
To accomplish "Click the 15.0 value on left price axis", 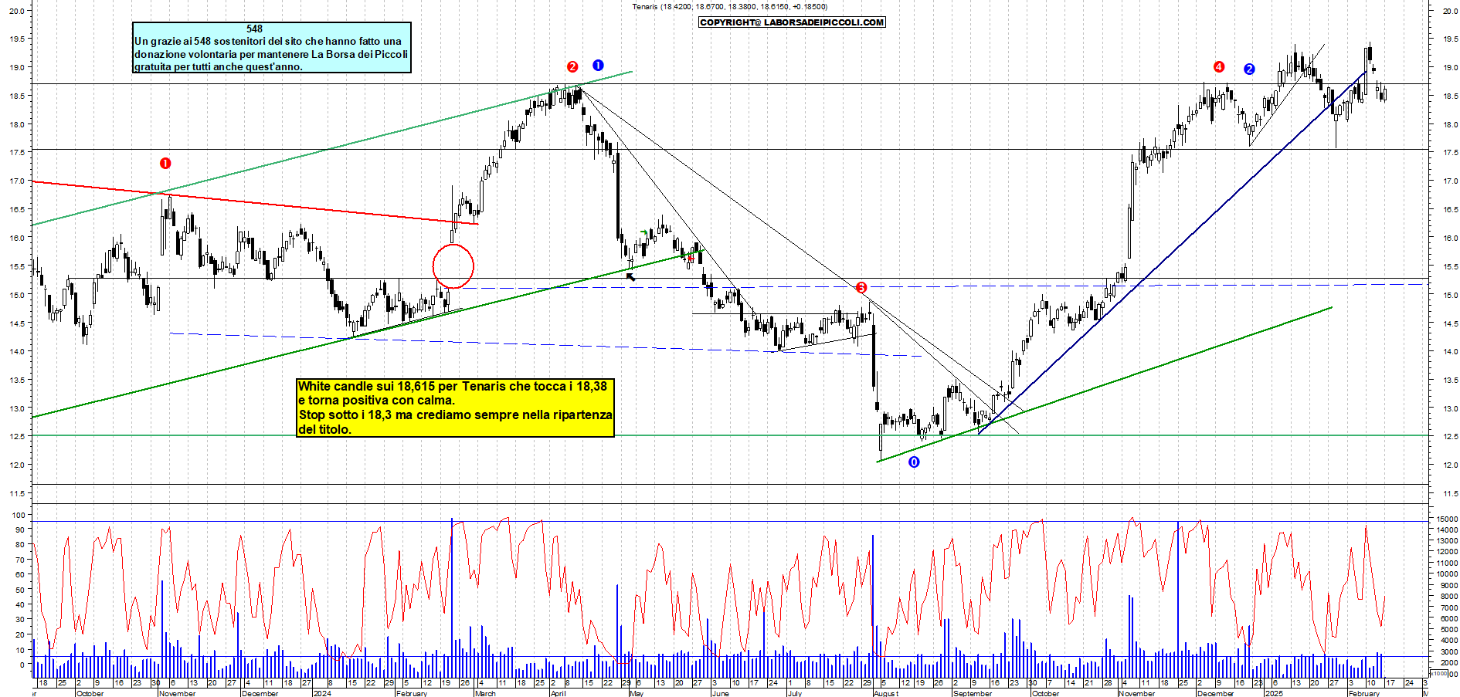I will coord(17,294).
